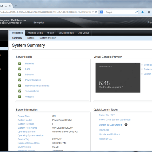The height and width of the screenshot is (152, 152).
Task: Click the Power State label
Action: coord(23,116)
